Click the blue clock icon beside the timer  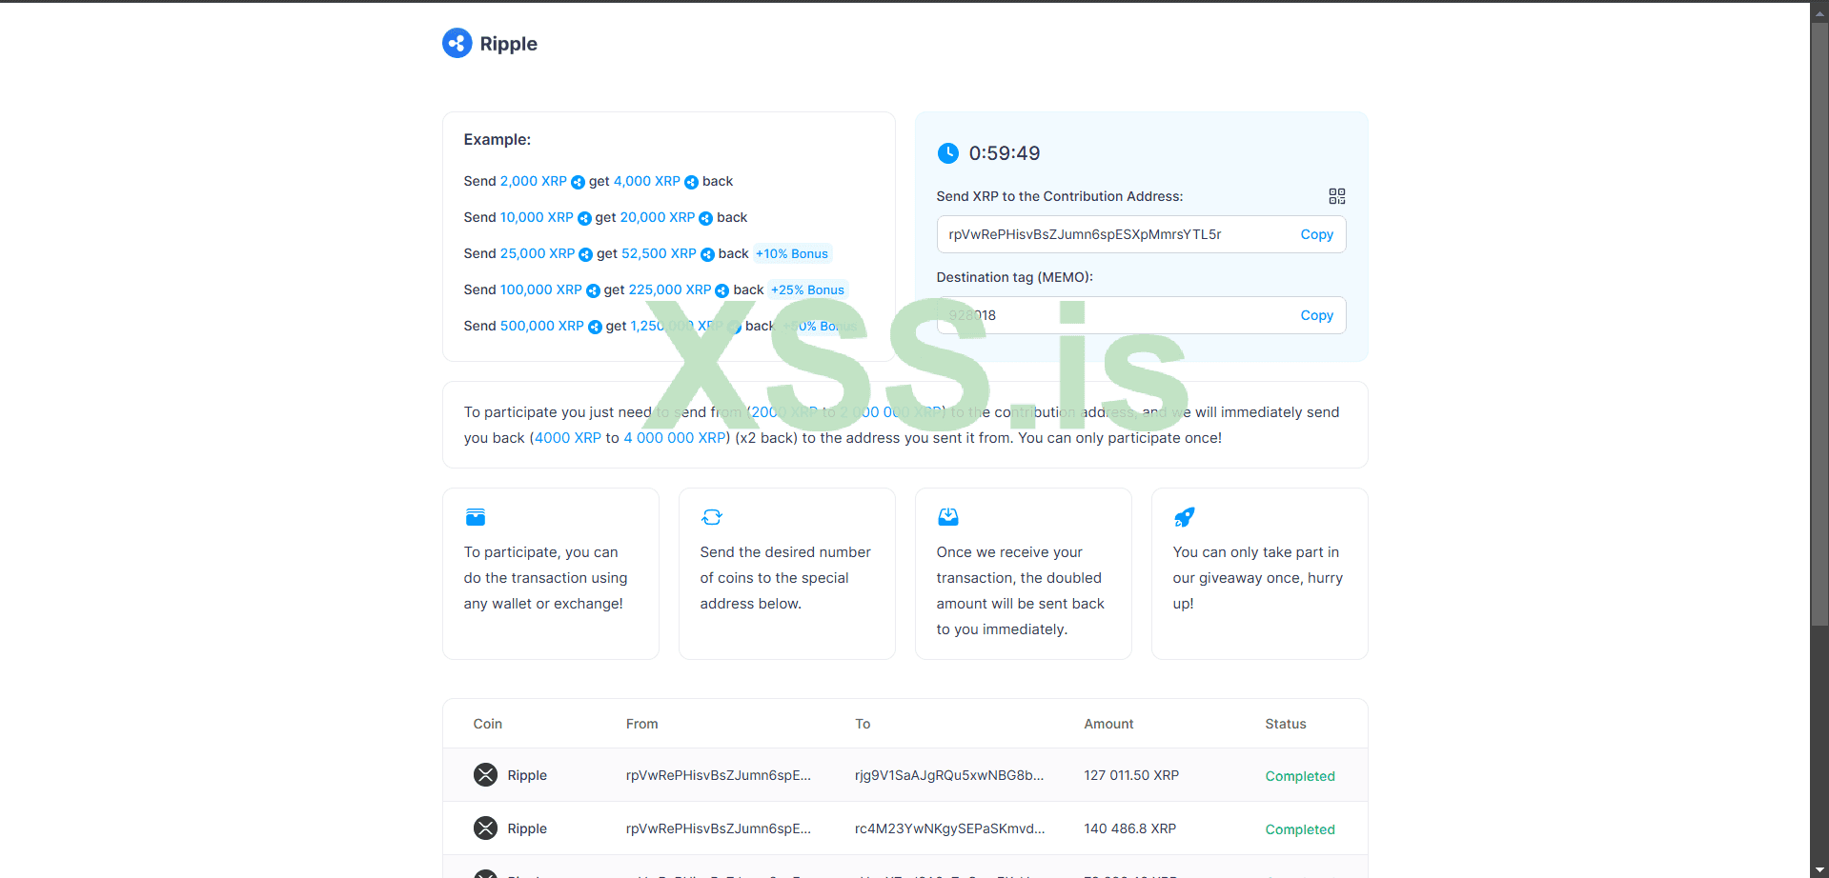pyautogui.click(x=947, y=153)
